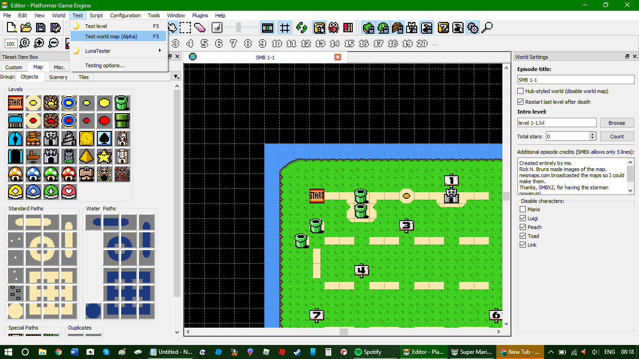The width and height of the screenshot is (639, 359).
Task: Click the Windows Start button
Action: [8, 352]
